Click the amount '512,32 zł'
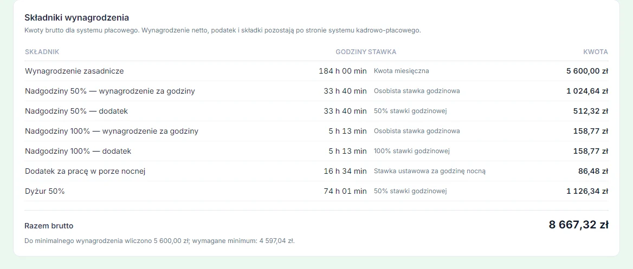 (591, 111)
